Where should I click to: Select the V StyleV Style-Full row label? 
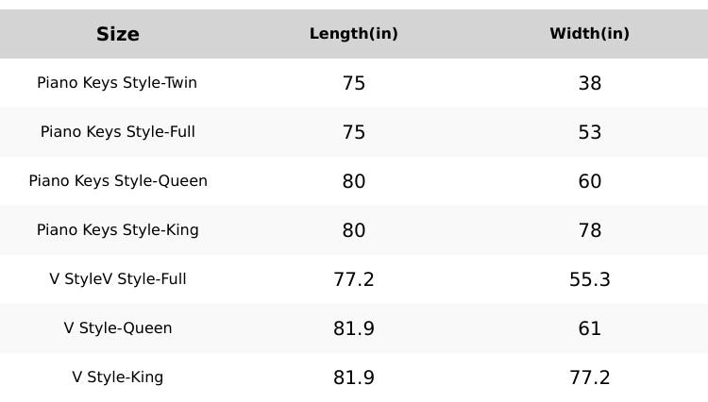click(118, 279)
